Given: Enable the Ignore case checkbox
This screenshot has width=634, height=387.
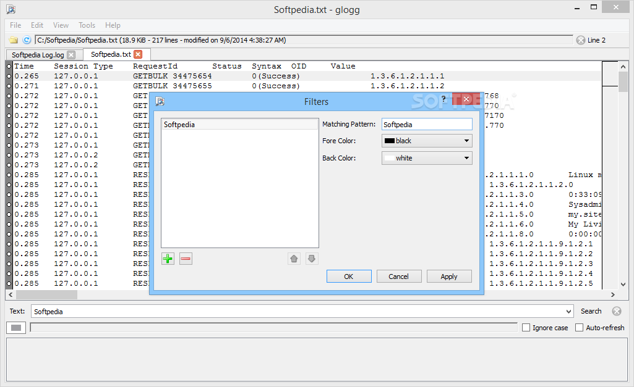Looking at the screenshot, I should pyautogui.click(x=526, y=328).
